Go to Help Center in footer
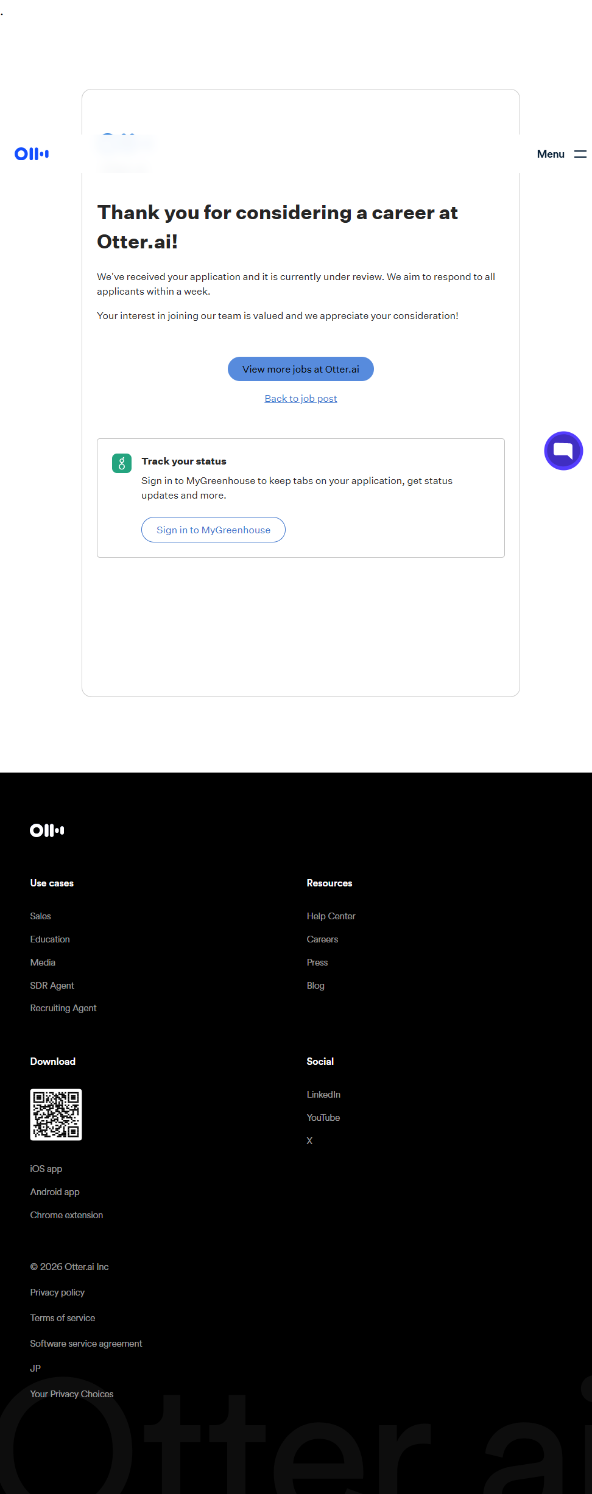Screen dimensions: 592x1494 click(x=331, y=916)
